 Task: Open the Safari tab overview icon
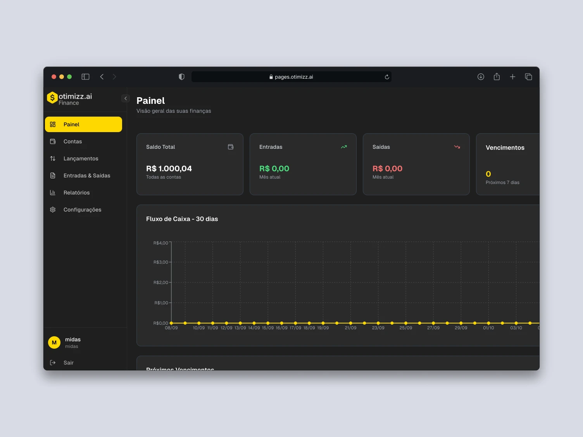[528, 77]
